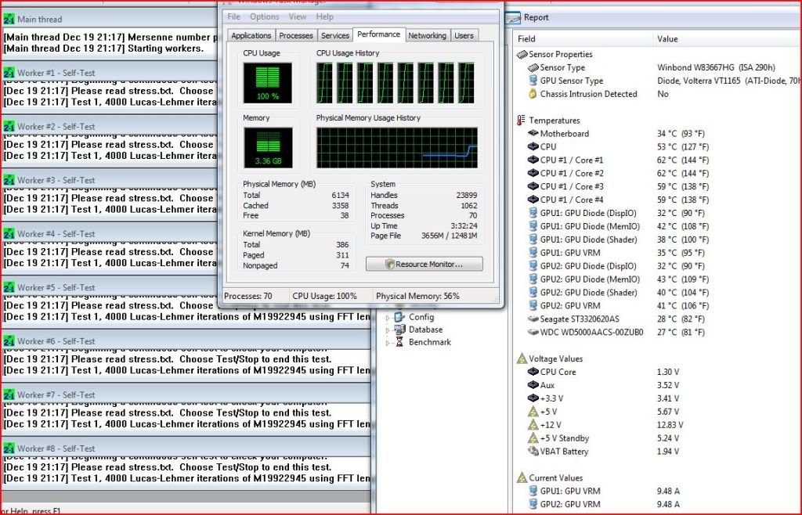Click the Seagate ST3320620AS drive icon

pos(533,319)
